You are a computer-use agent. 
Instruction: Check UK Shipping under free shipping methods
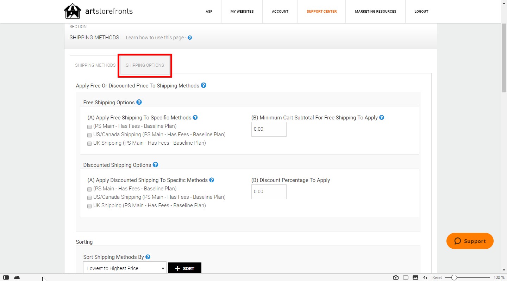tap(89, 144)
